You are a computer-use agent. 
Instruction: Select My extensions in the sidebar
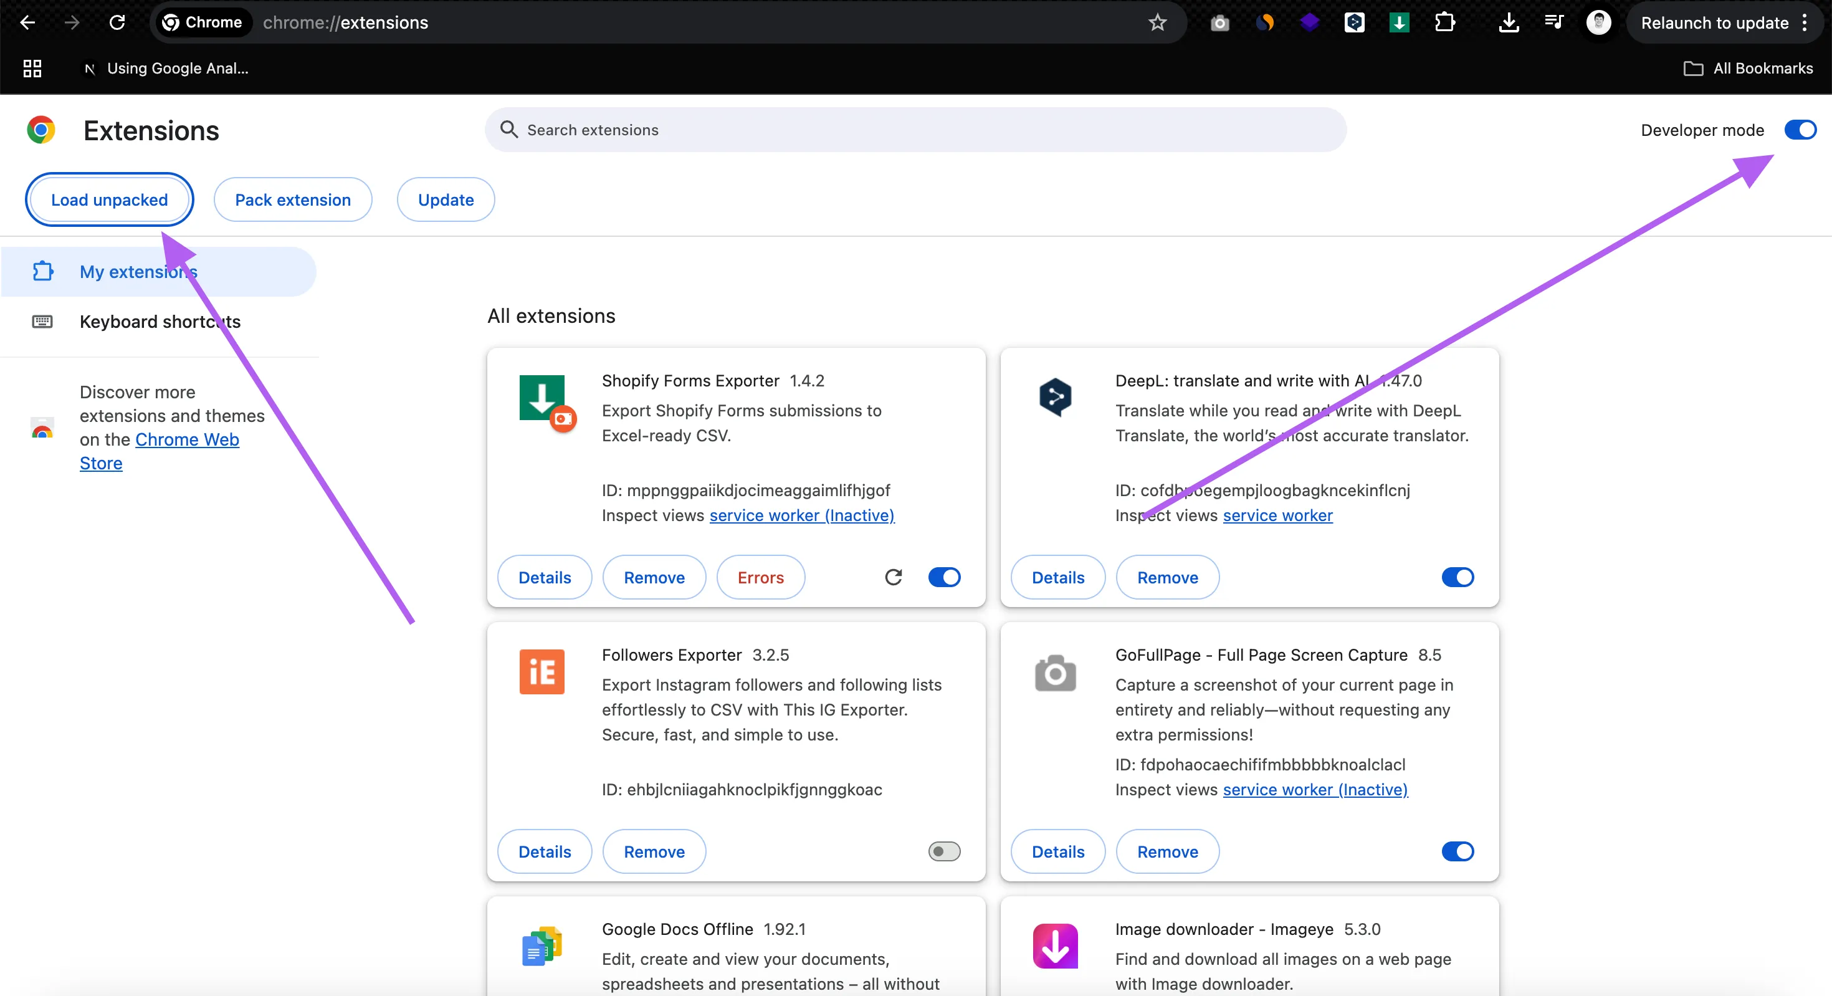click(159, 272)
